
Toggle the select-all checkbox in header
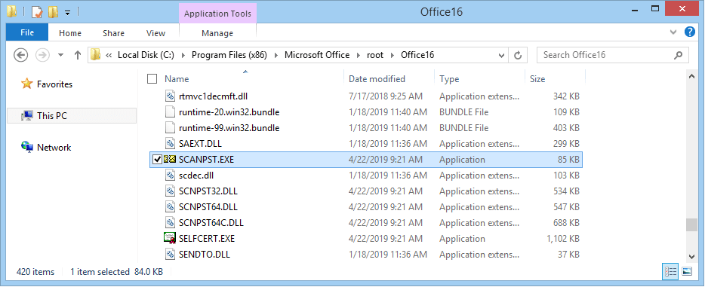coord(152,79)
